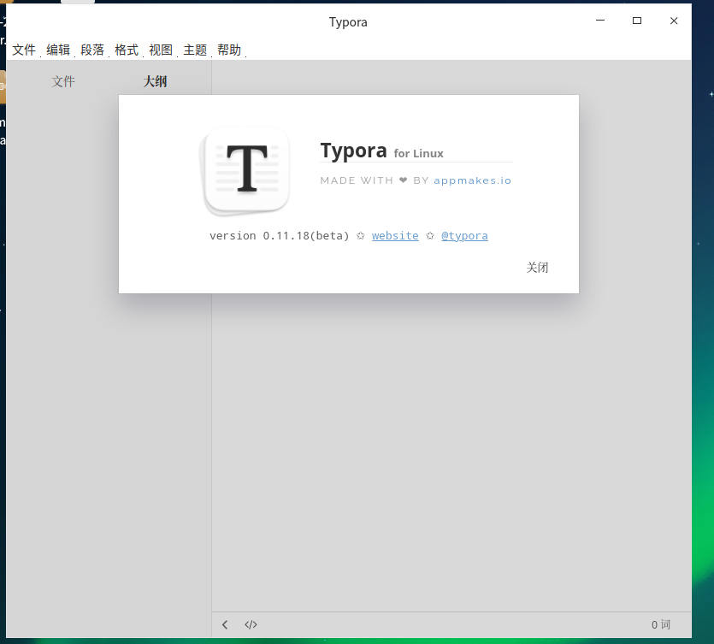Open the 帮助 menu
The width and height of the screenshot is (714, 644).
point(229,50)
